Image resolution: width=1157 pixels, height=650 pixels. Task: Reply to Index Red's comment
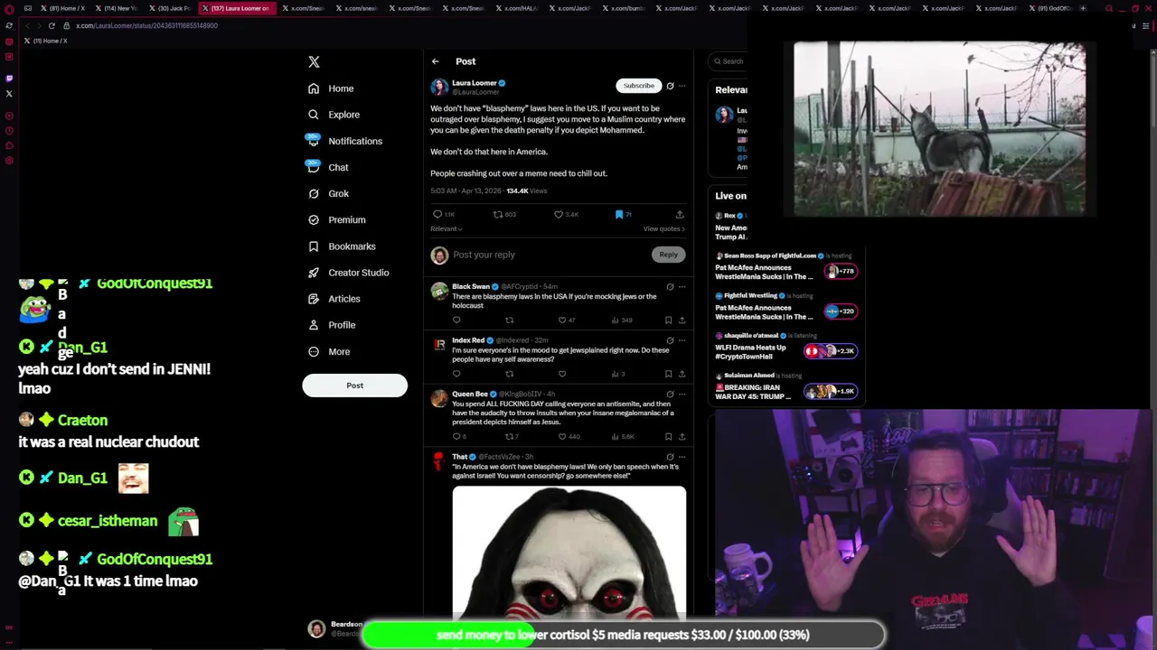456,374
